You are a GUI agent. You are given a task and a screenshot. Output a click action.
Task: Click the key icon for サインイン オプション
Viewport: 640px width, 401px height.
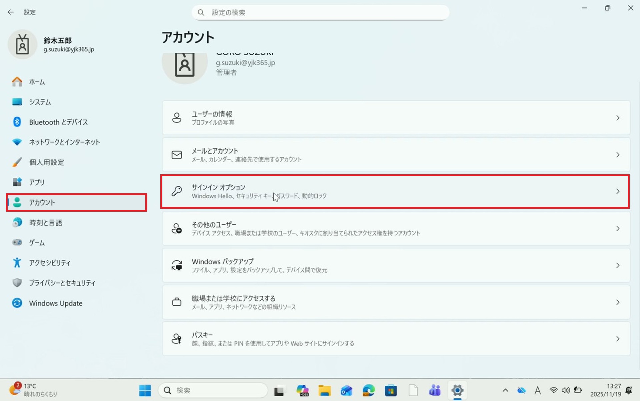177,191
